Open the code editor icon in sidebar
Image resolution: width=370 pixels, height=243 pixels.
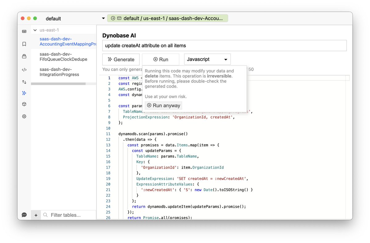[24, 70]
